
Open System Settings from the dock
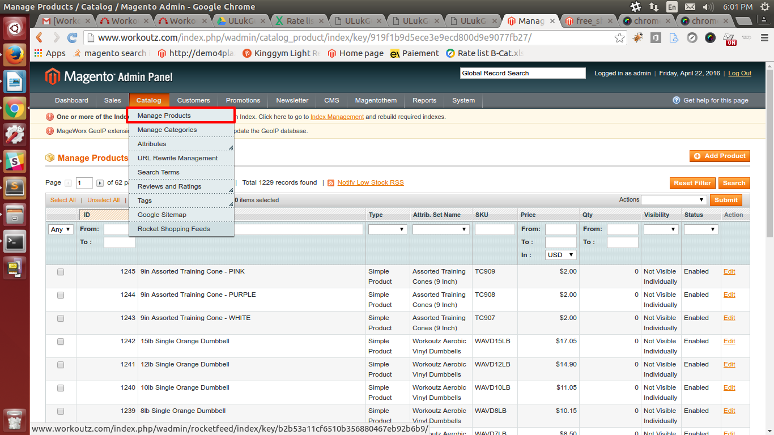pos(15,135)
